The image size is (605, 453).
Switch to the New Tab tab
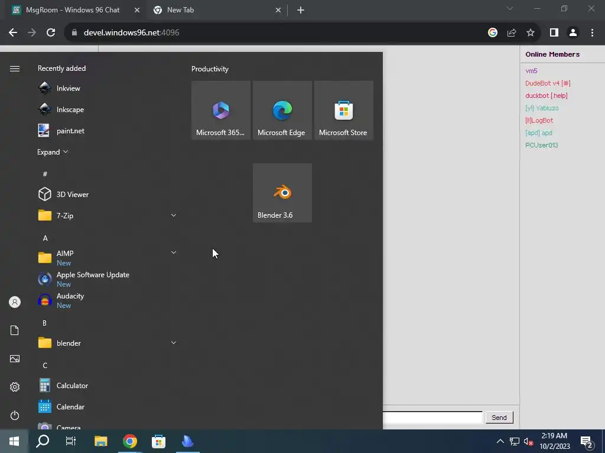[x=180, y=10]
